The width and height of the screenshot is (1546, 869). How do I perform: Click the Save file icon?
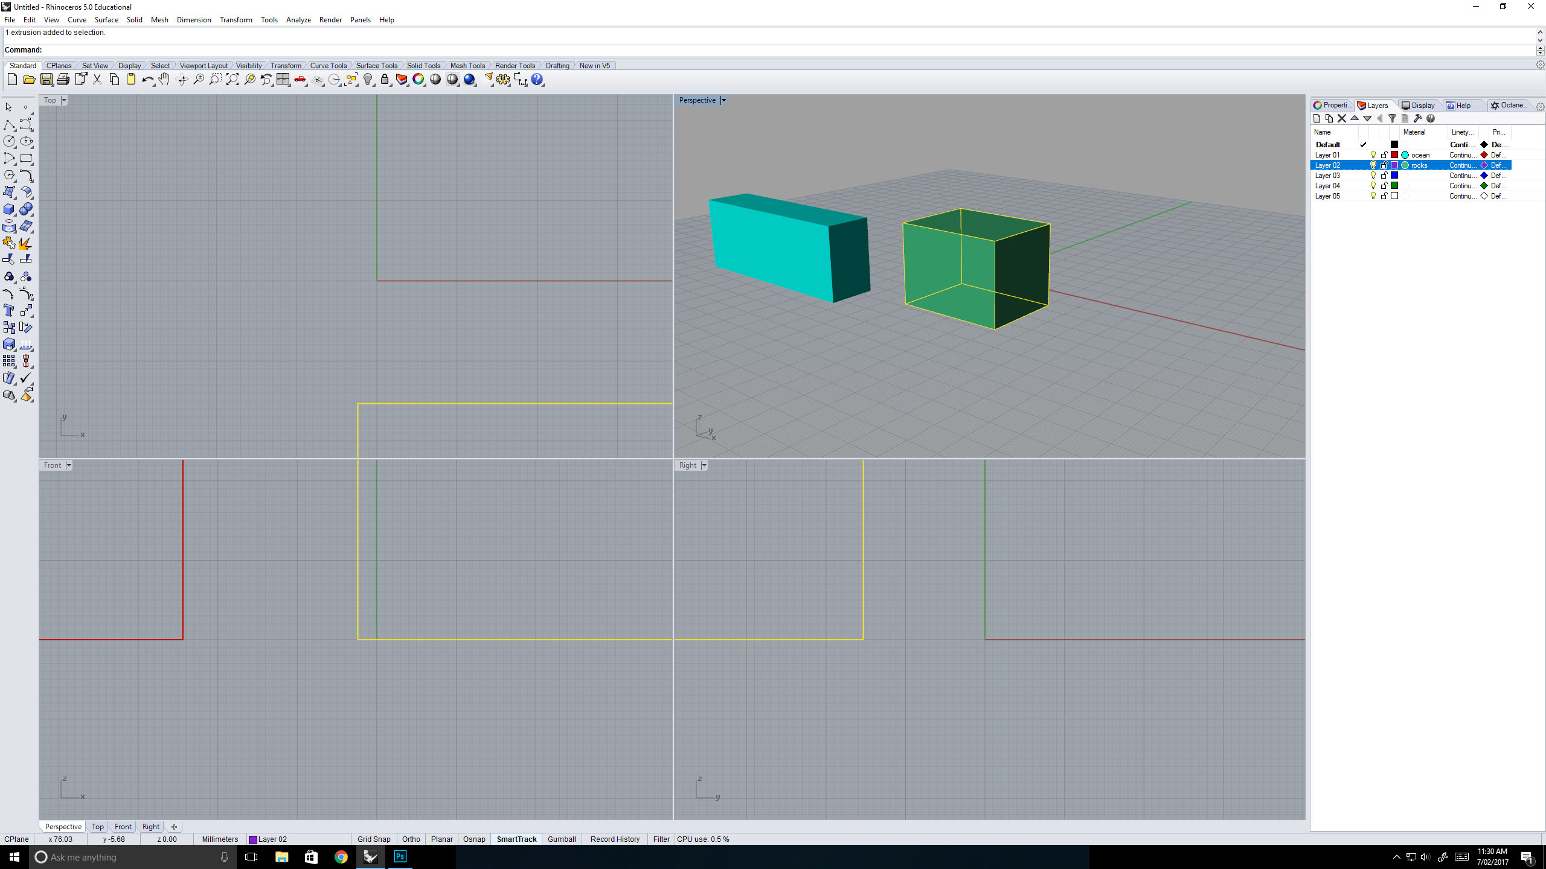47,80
